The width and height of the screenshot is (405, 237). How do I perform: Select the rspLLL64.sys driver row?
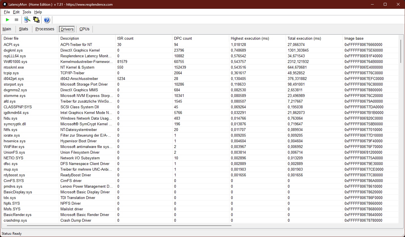[200, 56]
